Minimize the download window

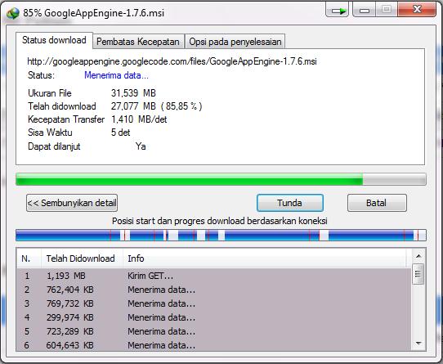coord(365,11)
